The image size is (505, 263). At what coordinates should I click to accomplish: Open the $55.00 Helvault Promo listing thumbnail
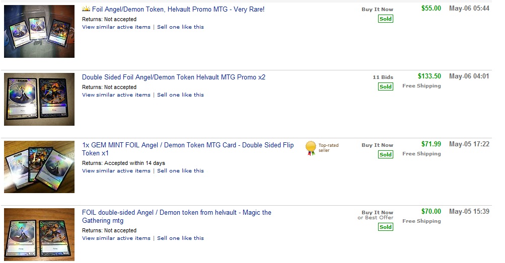point(39,31)
